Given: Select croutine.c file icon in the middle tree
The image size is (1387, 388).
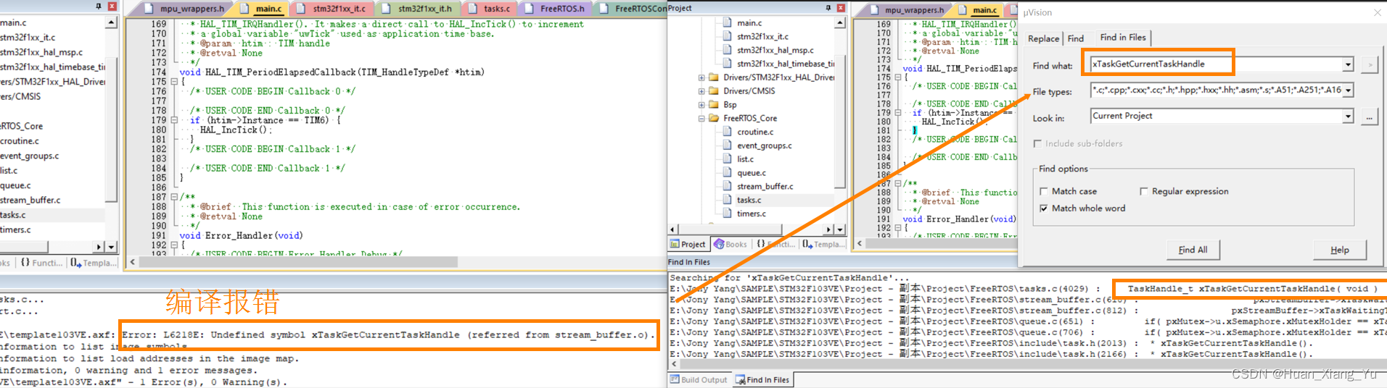Looking at the screenshot, I should [728, 132].
